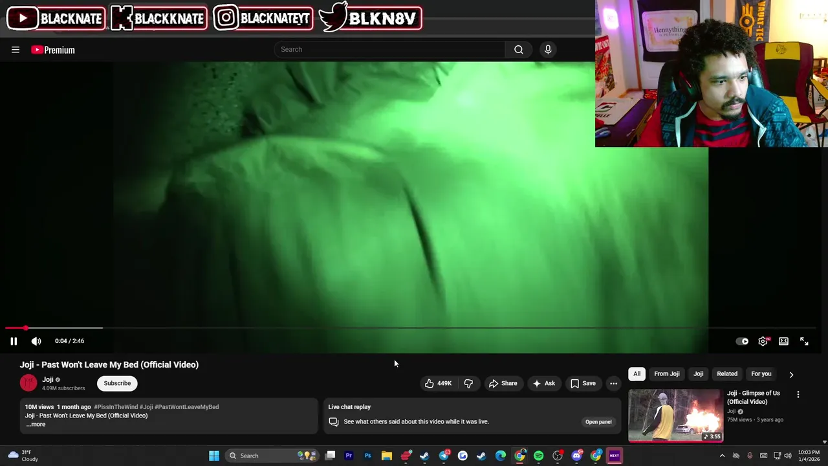The image size is (828, 466).
Task: Select the Joji filter chip
Action: (698, 373)
